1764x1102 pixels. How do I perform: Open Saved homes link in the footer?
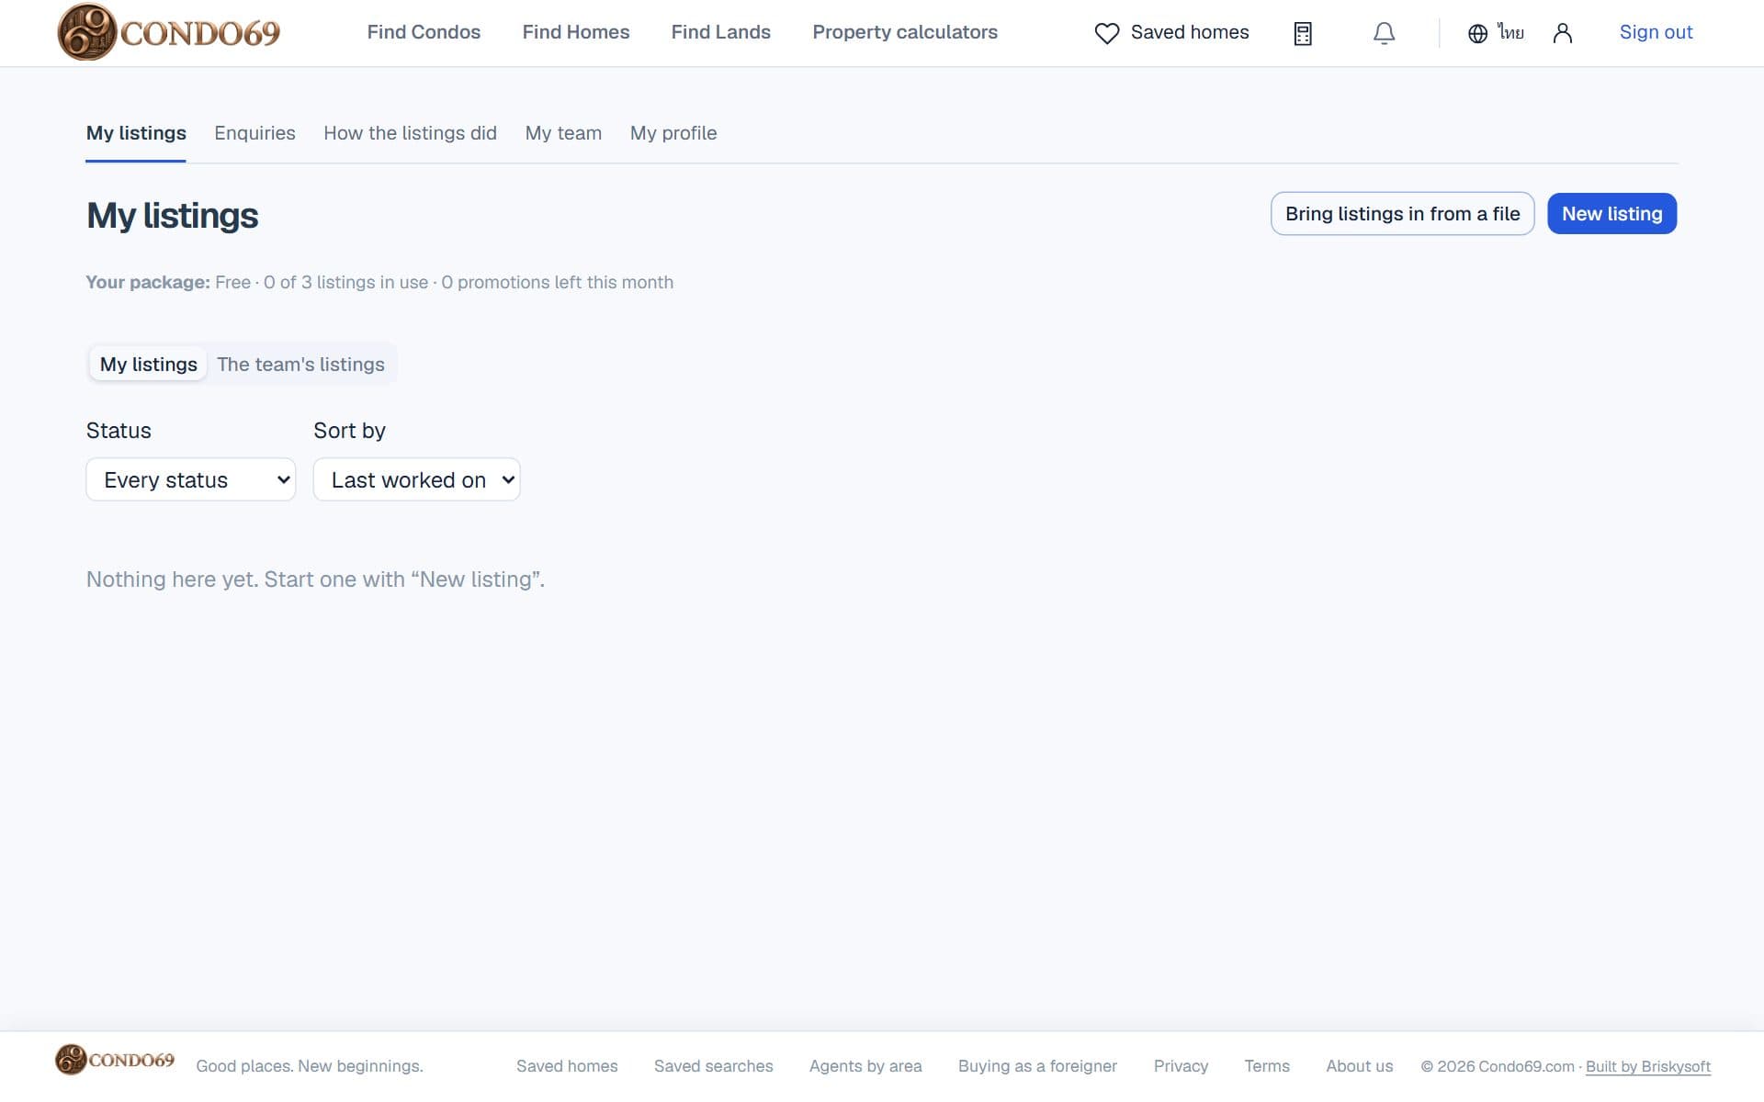(567, 1066)
